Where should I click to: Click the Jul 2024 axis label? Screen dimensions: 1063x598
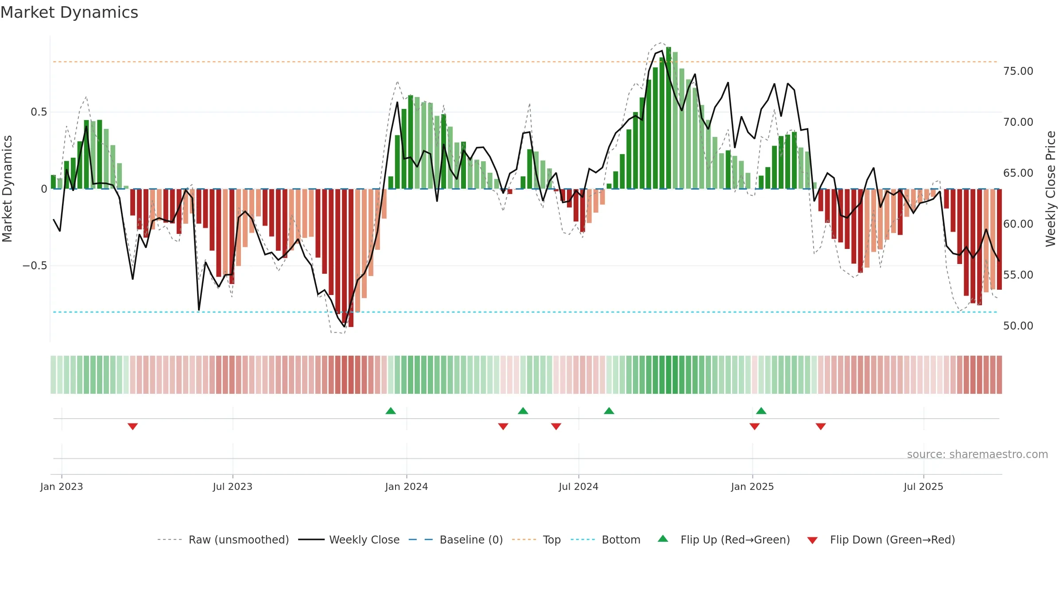[x=578, y=486]
